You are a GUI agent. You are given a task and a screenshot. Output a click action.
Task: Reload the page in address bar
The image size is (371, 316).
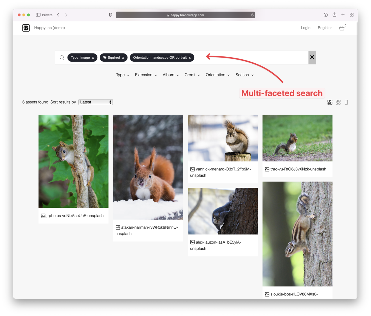pyautogui.click(x=252, y=15)
